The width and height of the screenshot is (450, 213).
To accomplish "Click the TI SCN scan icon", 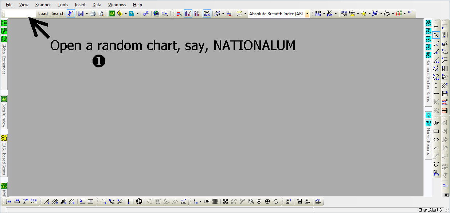I will coord(429,39).
